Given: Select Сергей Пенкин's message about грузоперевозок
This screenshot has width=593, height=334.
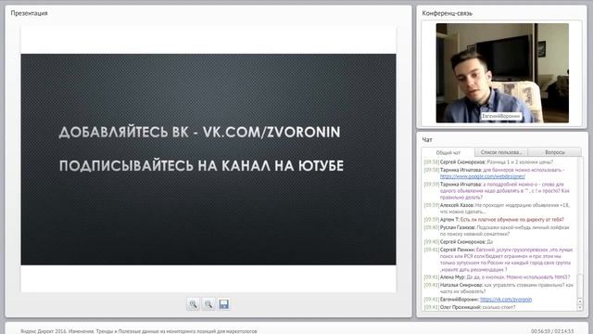Looking at the screenshot, I should point(498,260).
